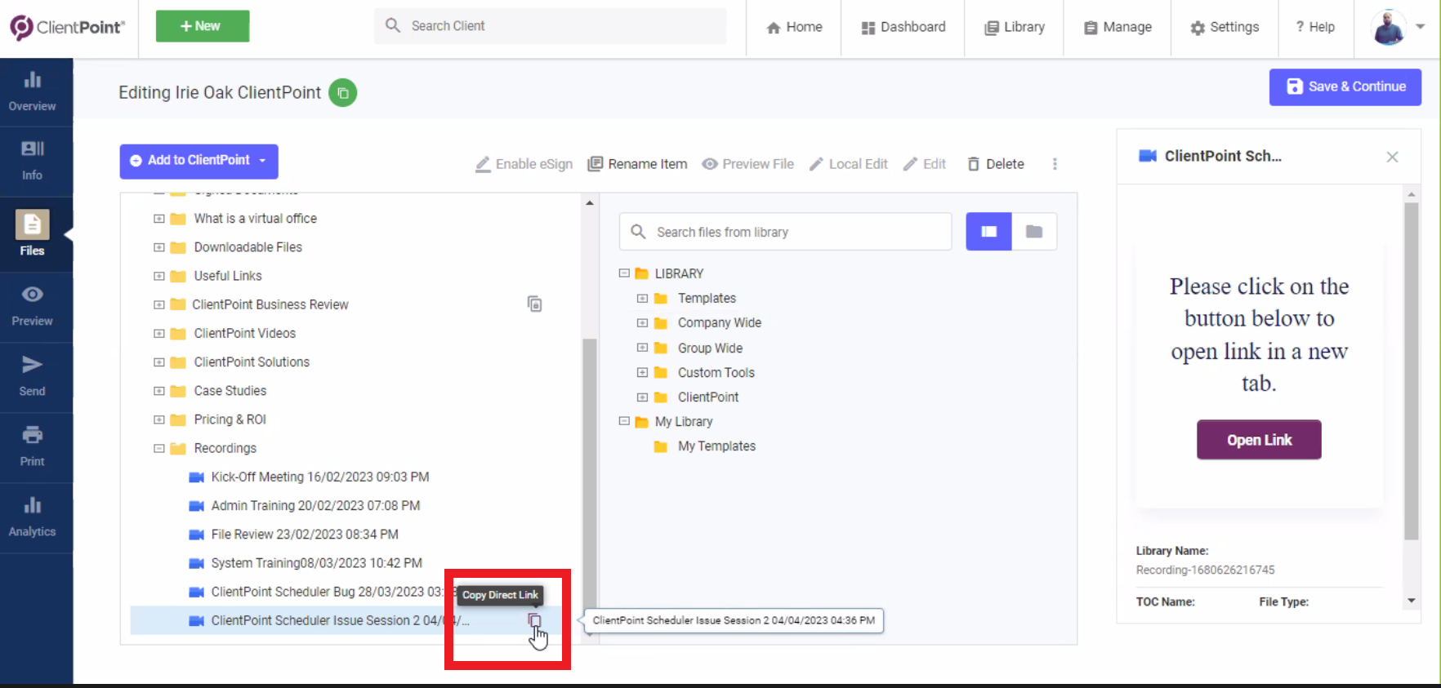Click Enable eSign
The image size is (1441, 688).
click(x=524, y=164)
